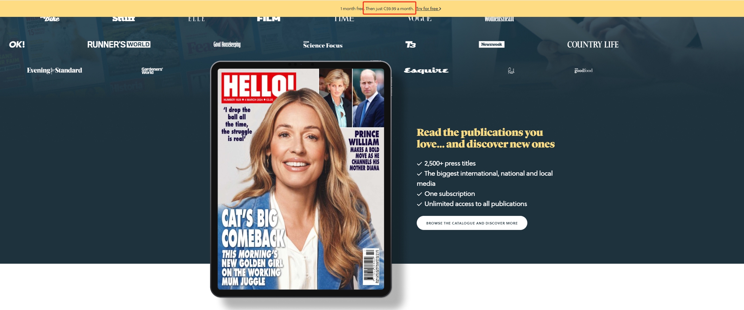
Task: Click the 'Try for free' link
Action: 428,9
